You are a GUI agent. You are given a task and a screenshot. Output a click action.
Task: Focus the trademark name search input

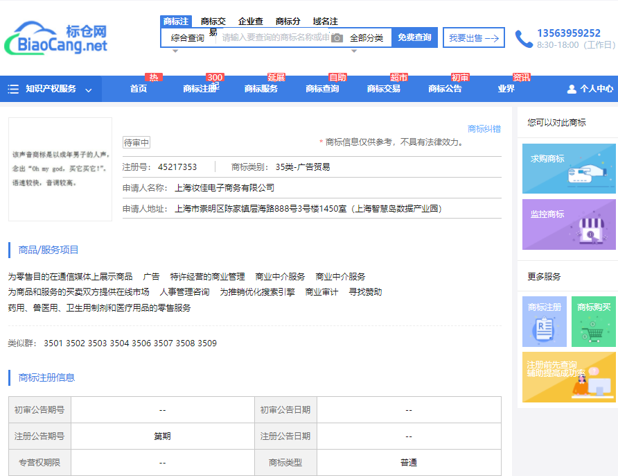pyautogui.click(x=276, y=37)
